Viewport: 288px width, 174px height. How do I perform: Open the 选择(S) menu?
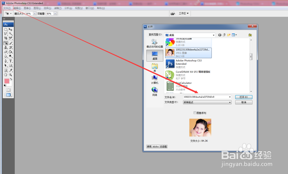click(x=48, y=8)
